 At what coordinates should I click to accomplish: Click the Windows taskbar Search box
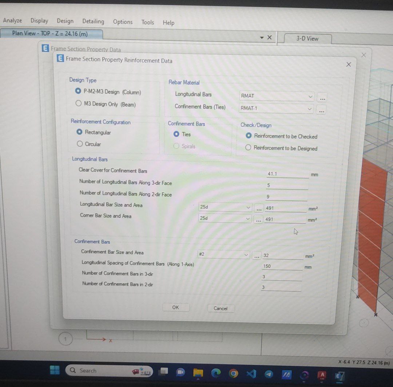(x=109, y=371)
